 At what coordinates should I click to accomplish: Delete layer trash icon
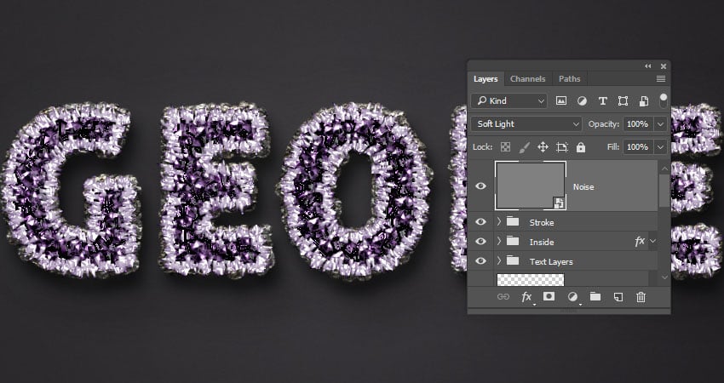(641, 297)
